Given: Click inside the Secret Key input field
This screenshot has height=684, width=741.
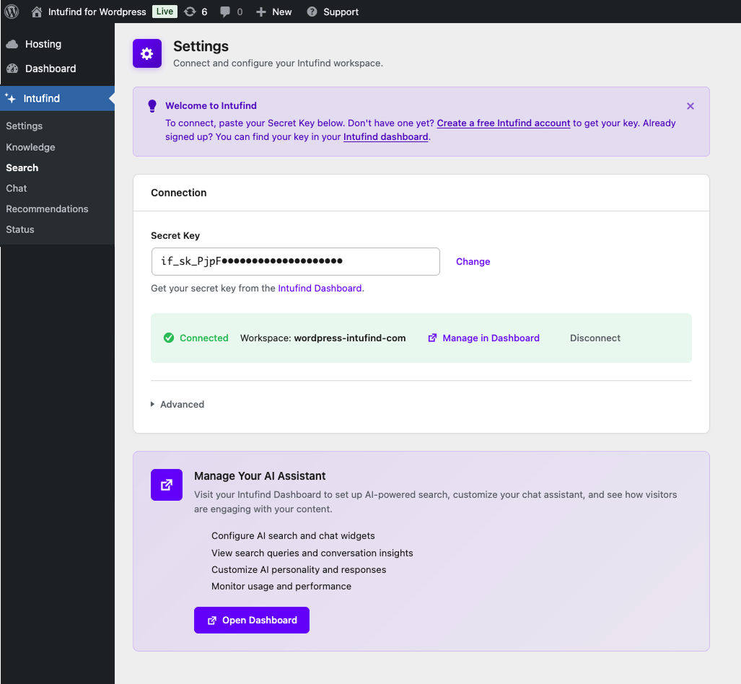Looking at the screenshot, I should [294, 261].
